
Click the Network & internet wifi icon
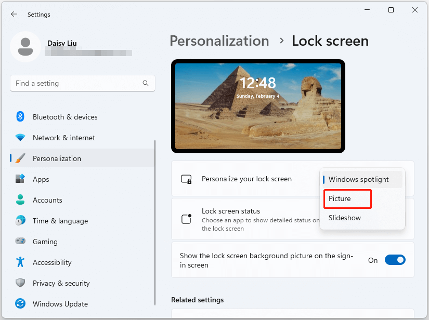(20, 138)
